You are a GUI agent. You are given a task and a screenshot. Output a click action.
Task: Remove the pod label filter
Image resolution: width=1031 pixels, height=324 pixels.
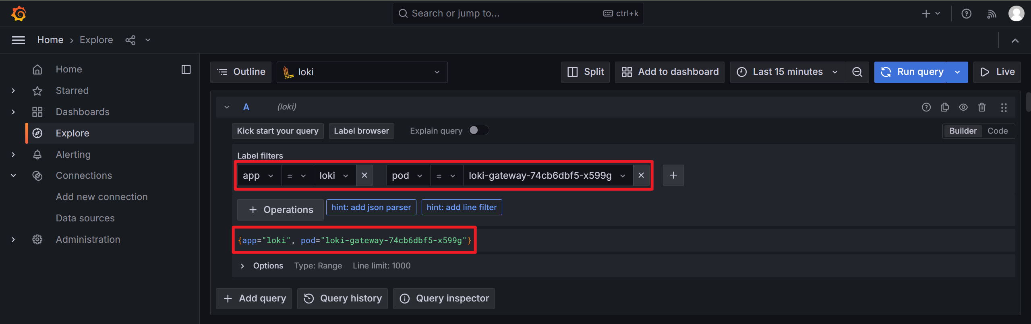point(641,175)
